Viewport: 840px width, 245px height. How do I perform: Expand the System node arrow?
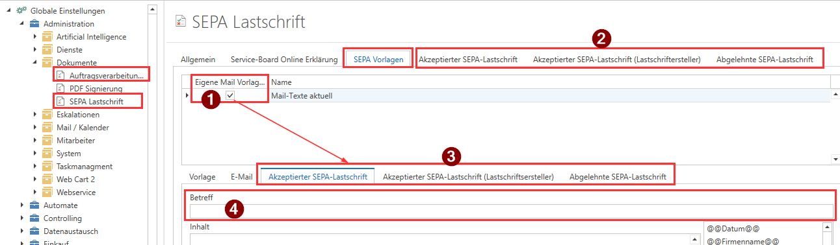click(35, 153)
